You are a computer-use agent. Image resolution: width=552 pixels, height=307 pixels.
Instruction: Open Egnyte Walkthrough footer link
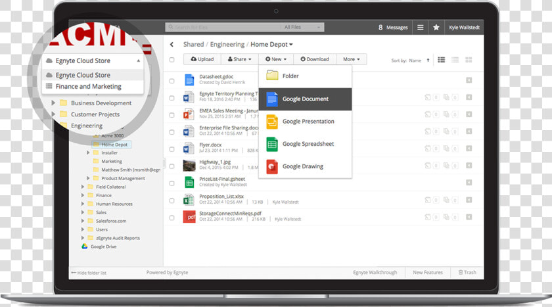[375, 273]
